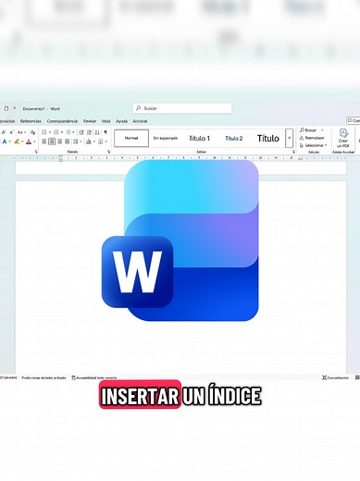Apply the text effects blue A icon
360x481 pixels.
5,142
